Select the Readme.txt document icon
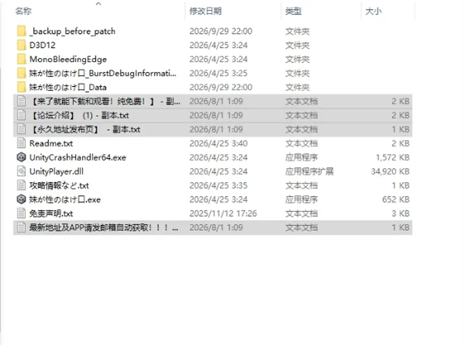 (x=21, y=143)
